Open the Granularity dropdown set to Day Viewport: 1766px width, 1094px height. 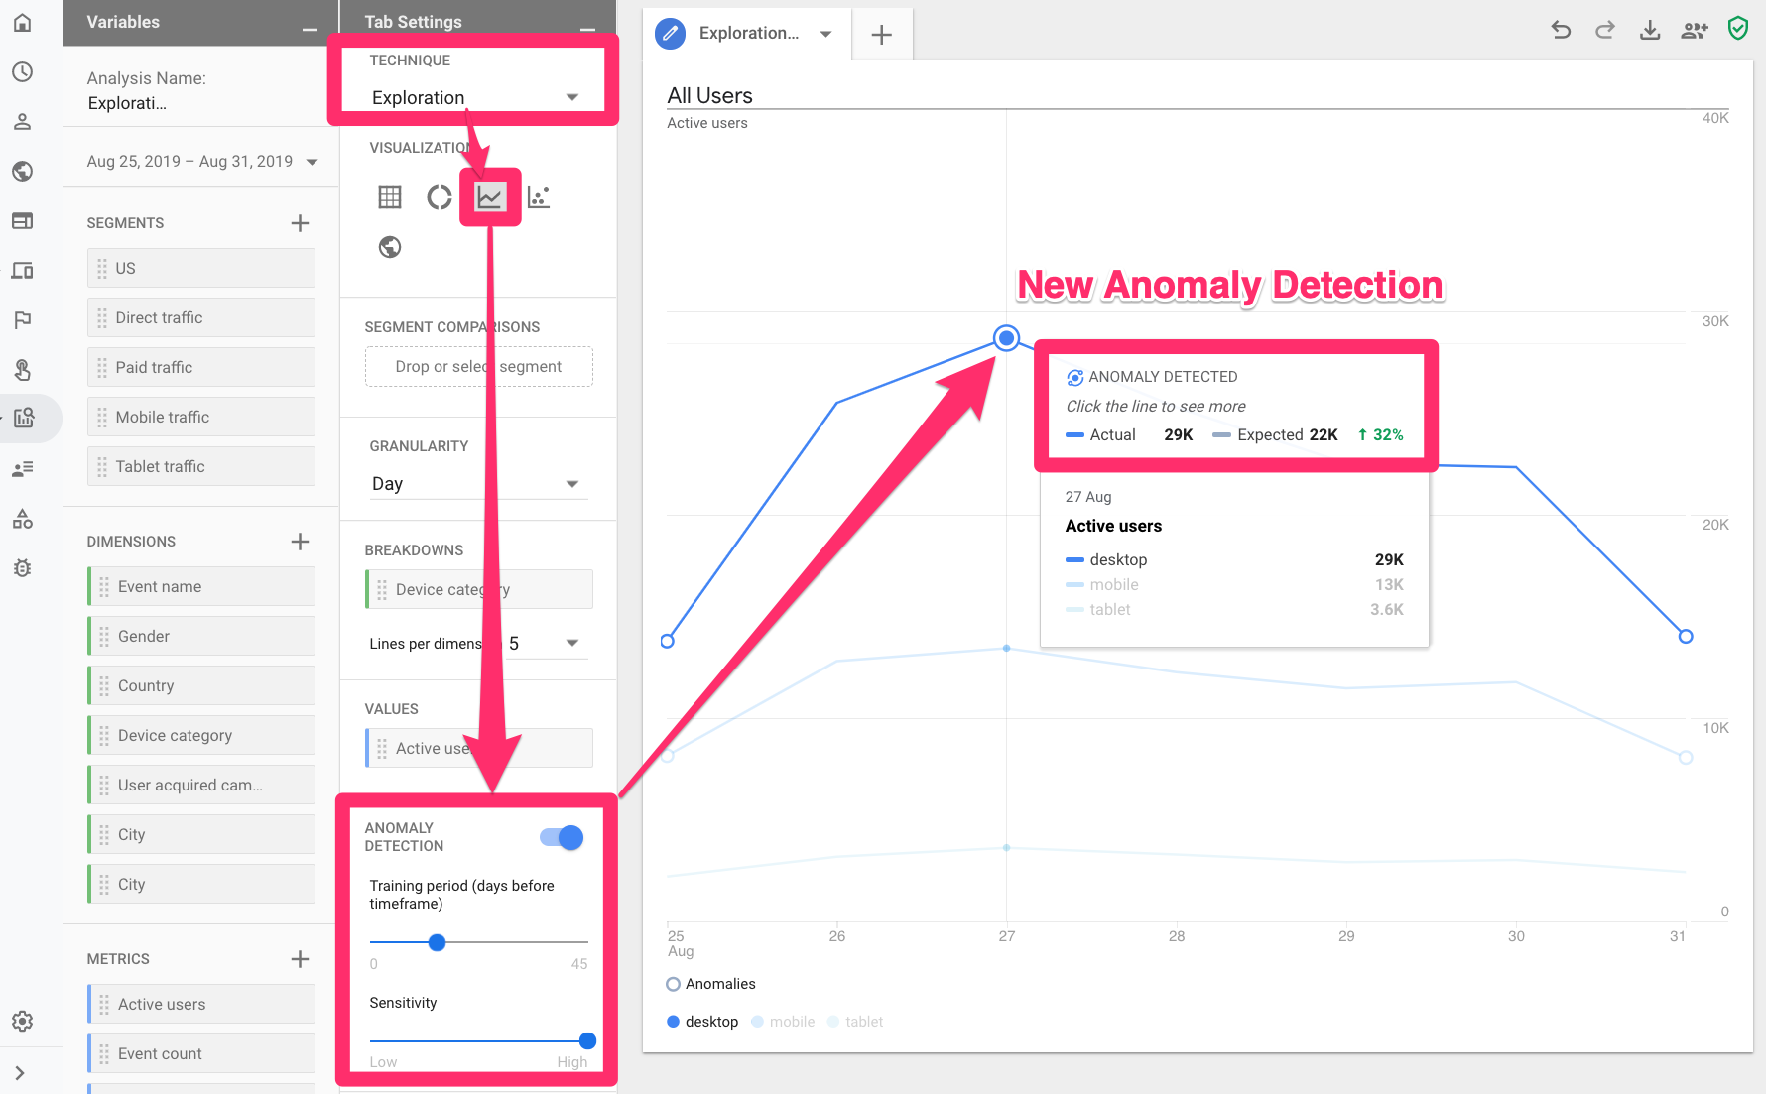[x=478, y=483]
